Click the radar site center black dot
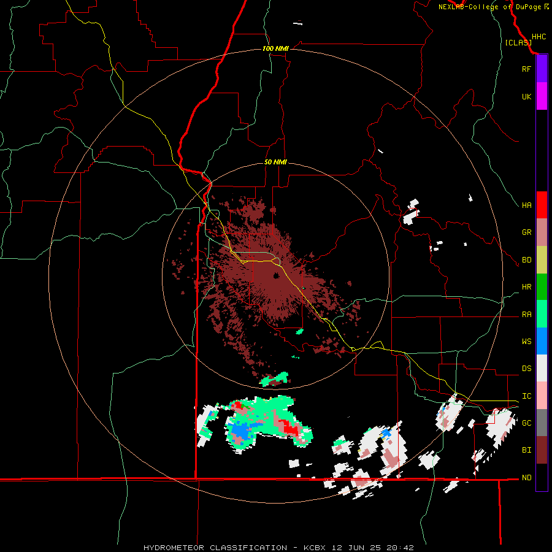Viewport: 552px width, 552px height. pyautogui.click(x=275, y=275)
